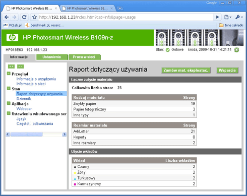Screen dimensions: 247x196
Task: Open the Informacje tab
Action: pyautogui.click(x=19, y=57)
